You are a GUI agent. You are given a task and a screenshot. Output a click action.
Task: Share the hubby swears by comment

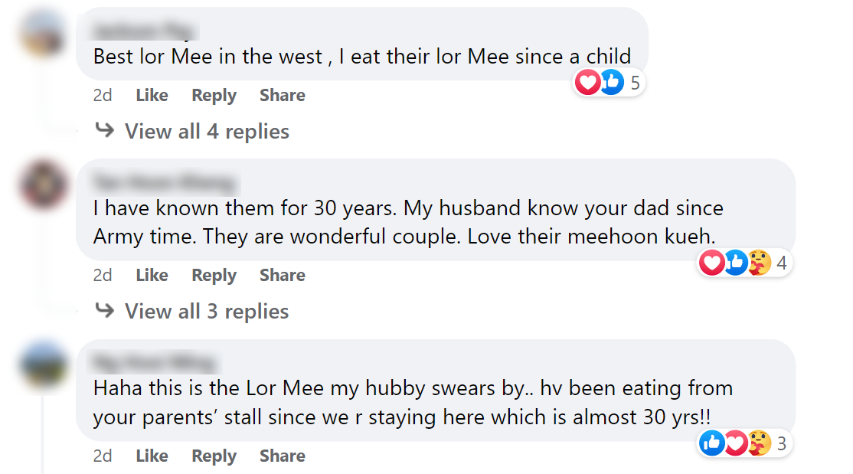coord(282,456)
